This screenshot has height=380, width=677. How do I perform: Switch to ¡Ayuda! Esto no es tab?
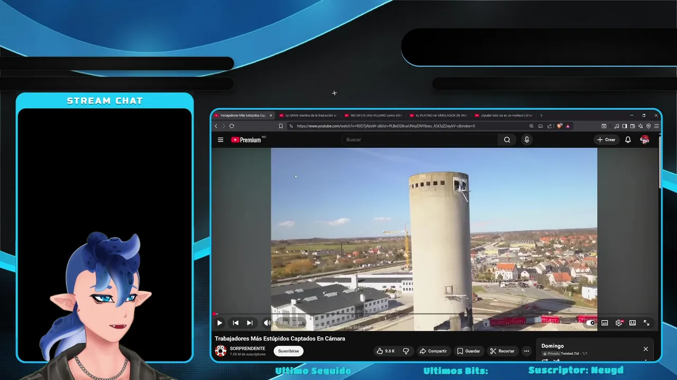coord(504,115)
